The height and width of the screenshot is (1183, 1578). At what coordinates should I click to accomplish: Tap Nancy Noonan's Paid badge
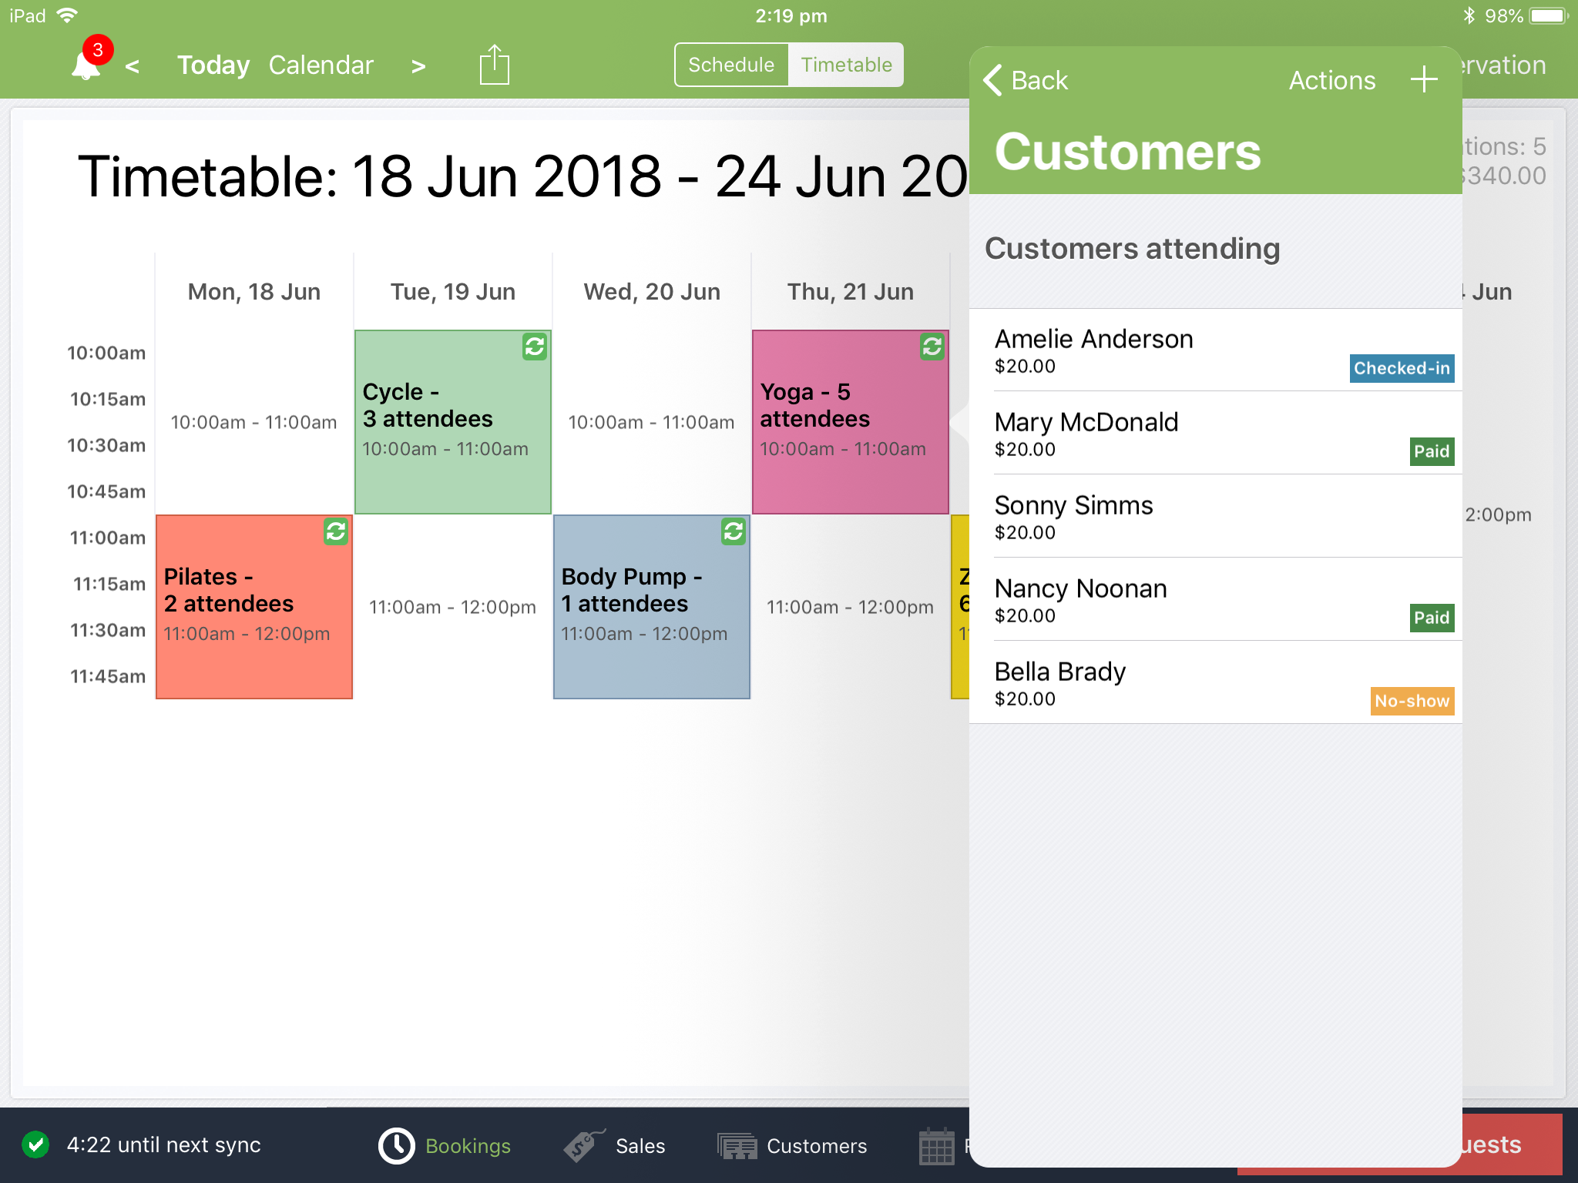(1432, 618)
